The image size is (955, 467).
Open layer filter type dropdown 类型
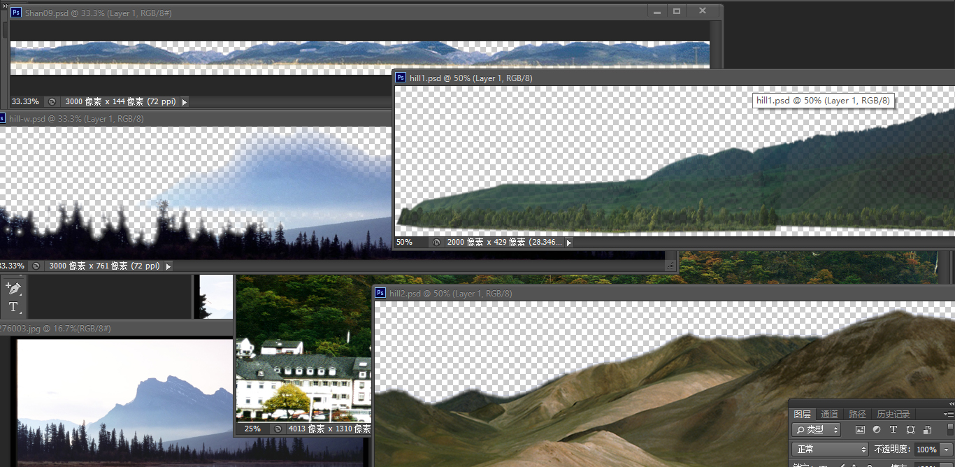(817, 430)
